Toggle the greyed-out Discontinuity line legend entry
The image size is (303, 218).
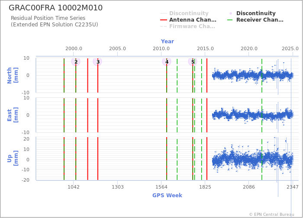[184, 13]
